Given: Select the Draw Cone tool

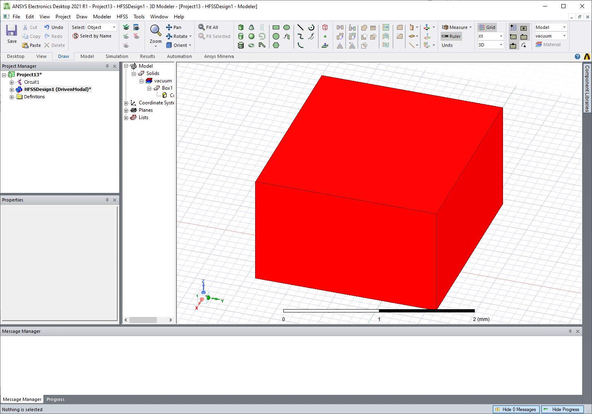Looking at the screenshot, I should coord(251,27).
